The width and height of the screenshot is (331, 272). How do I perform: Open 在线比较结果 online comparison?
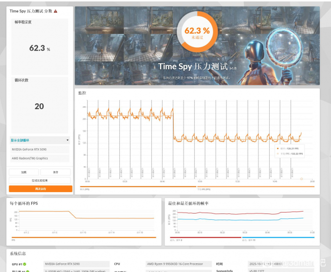[40, 180]
